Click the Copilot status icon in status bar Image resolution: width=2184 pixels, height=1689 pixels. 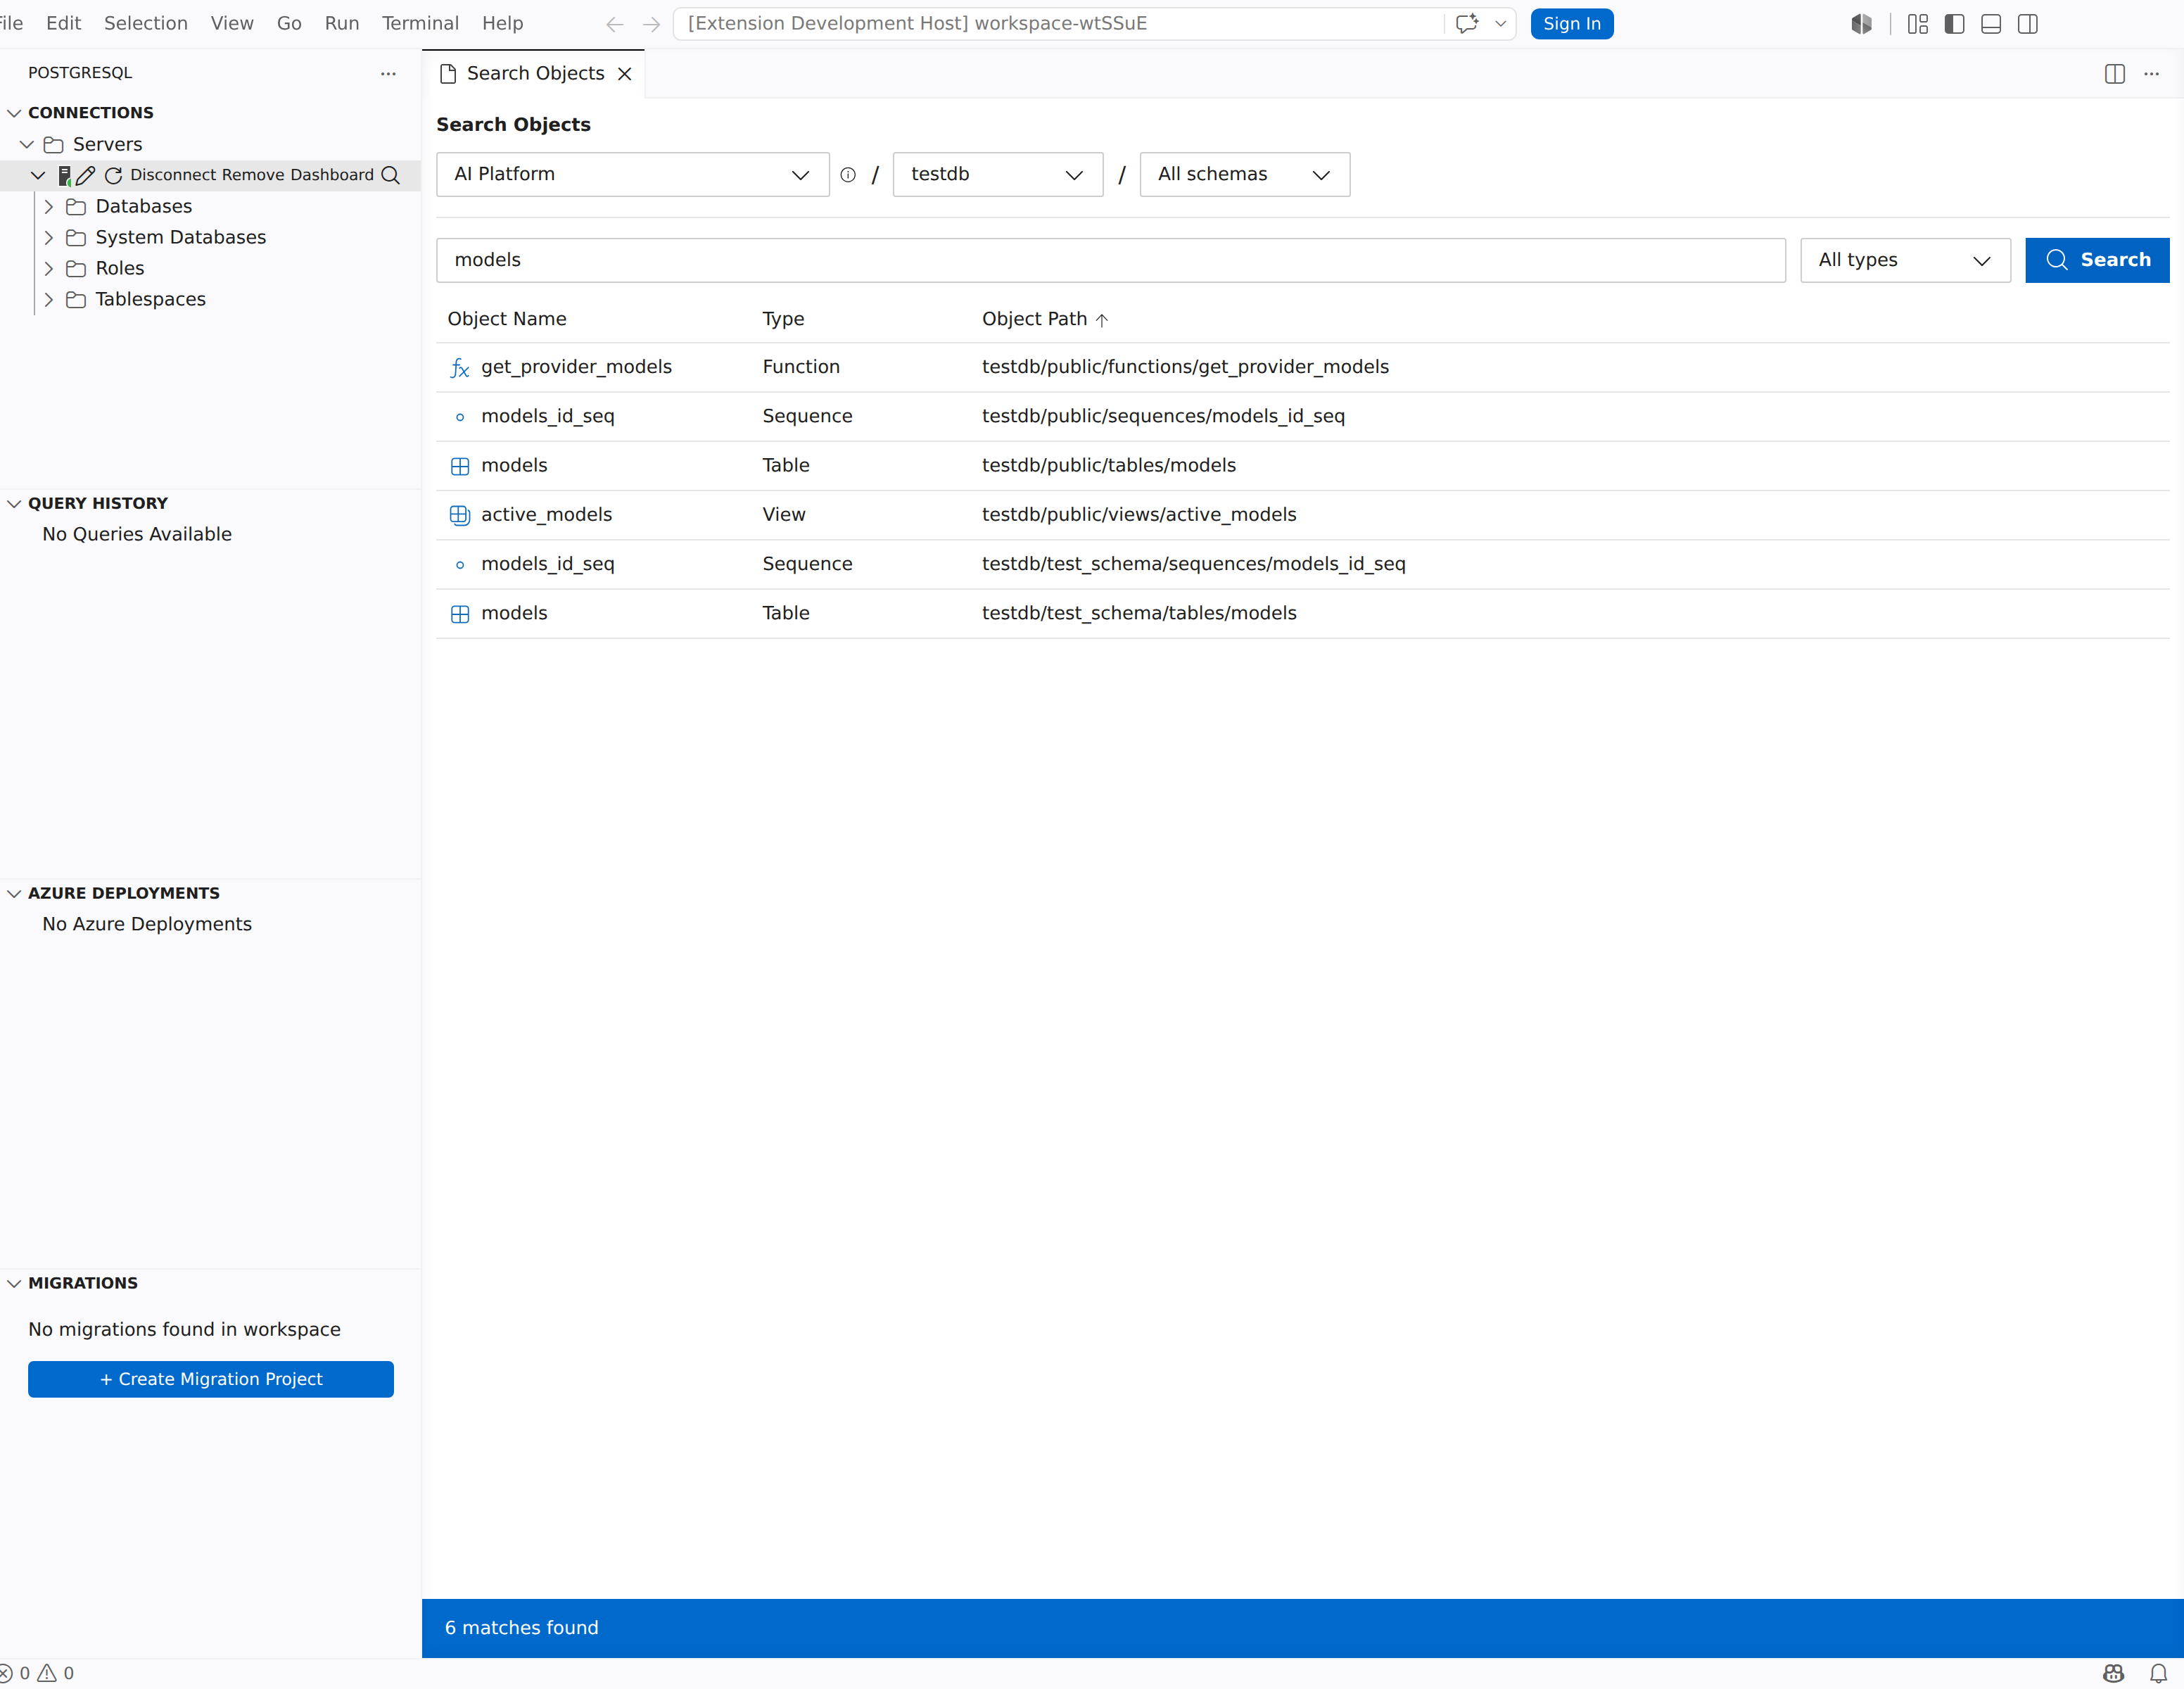[x=2114, y=1673]
